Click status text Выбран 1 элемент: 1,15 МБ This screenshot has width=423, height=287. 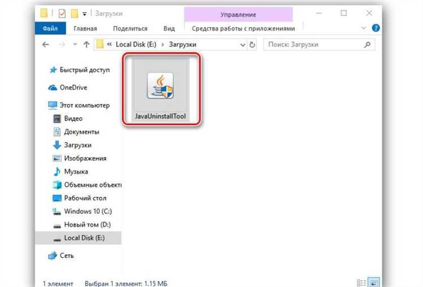coord(126,284)
